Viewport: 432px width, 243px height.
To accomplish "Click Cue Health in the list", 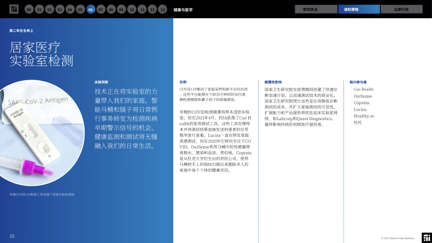I will pyautogui.click(x=363, y=89).
